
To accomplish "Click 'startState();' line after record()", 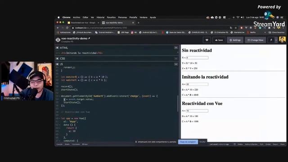I will [x=69, y=90].
